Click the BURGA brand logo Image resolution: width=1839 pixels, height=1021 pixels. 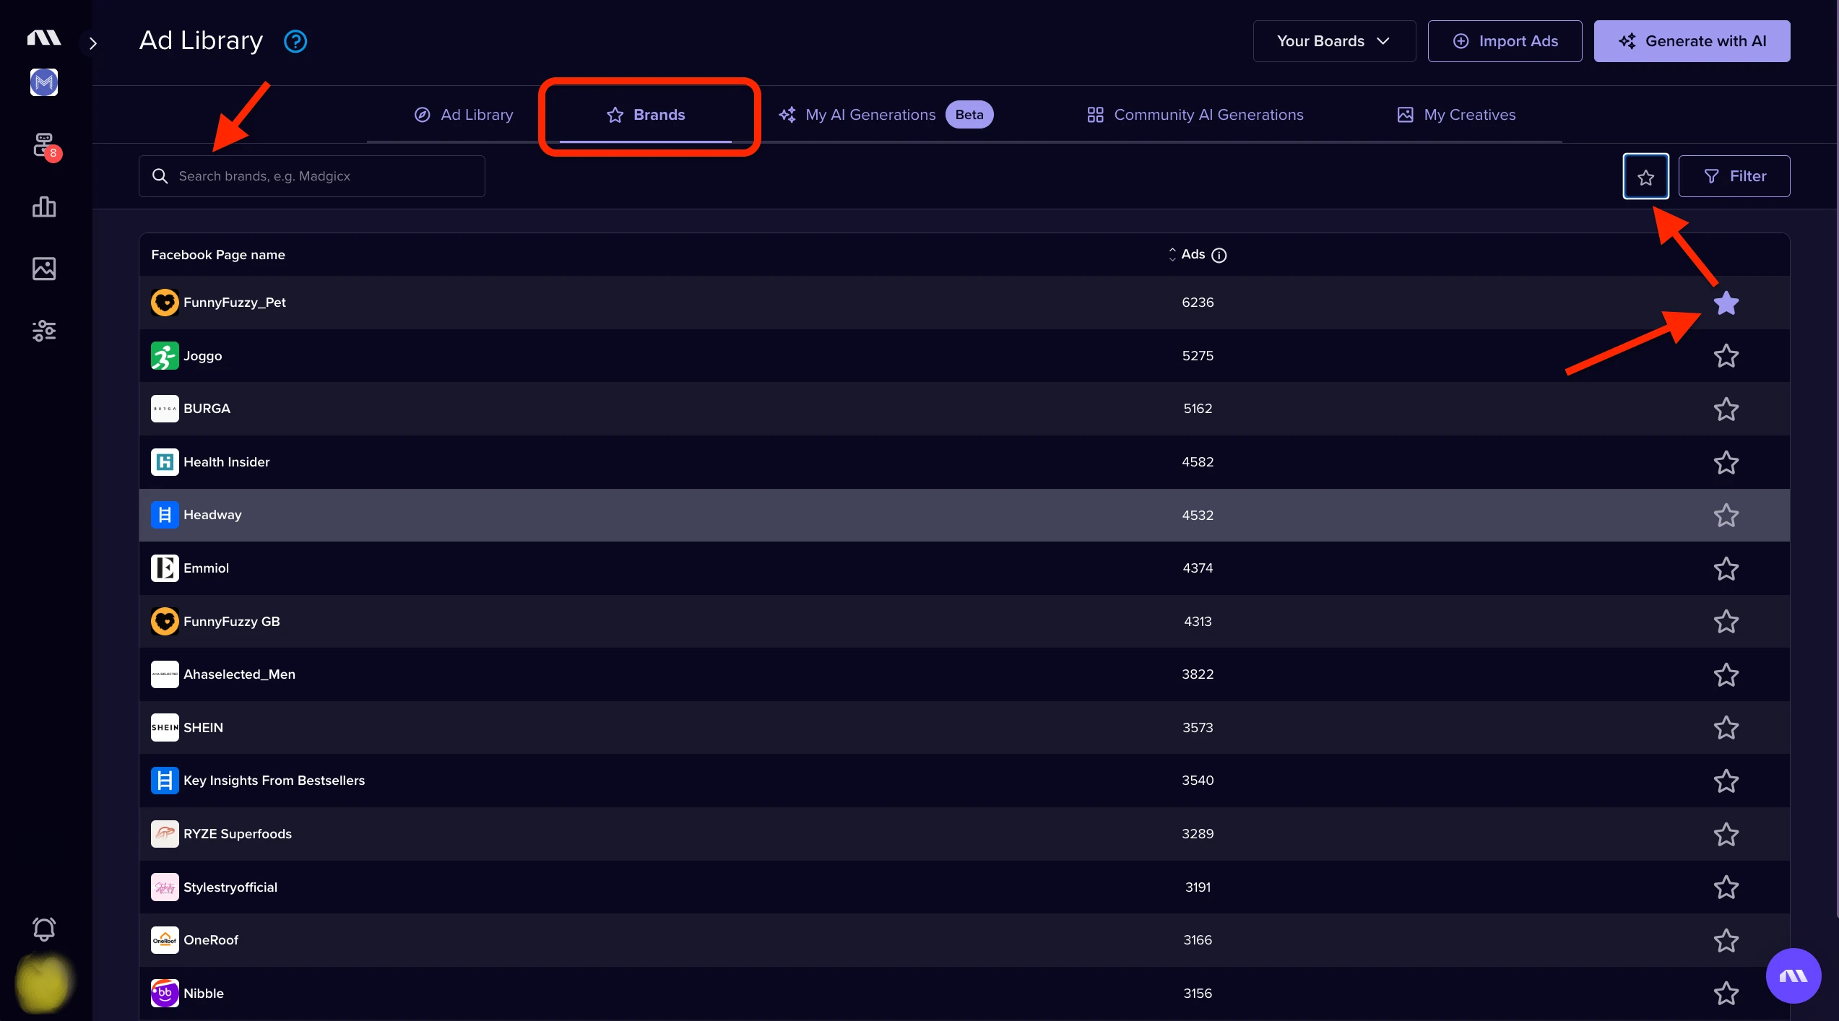[165, 409]
